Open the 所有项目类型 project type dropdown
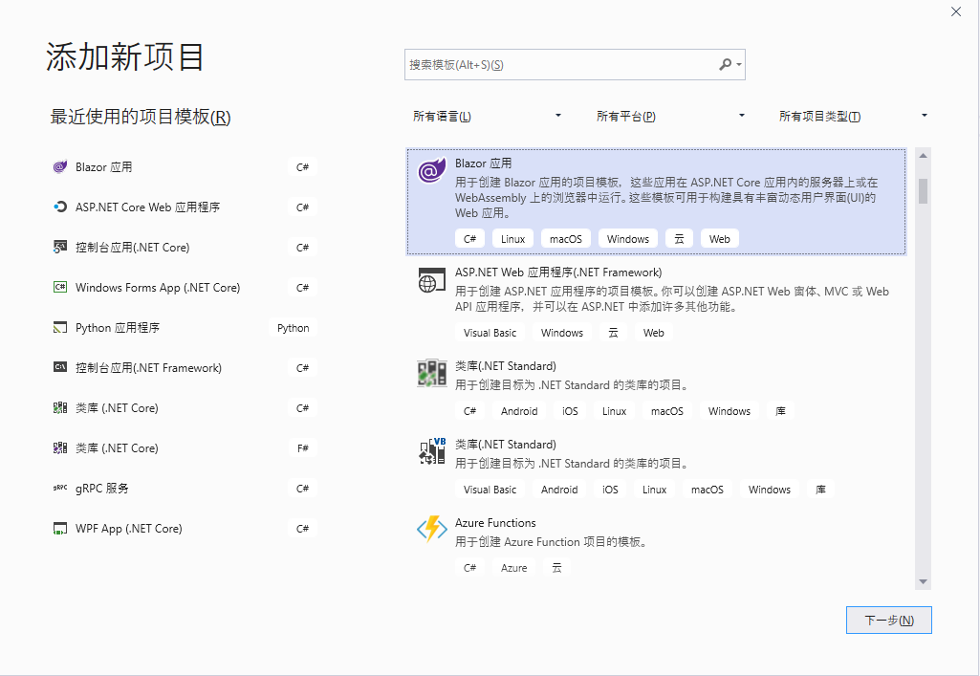Viewport: 980px width, 676px height. tap(854, 117)
